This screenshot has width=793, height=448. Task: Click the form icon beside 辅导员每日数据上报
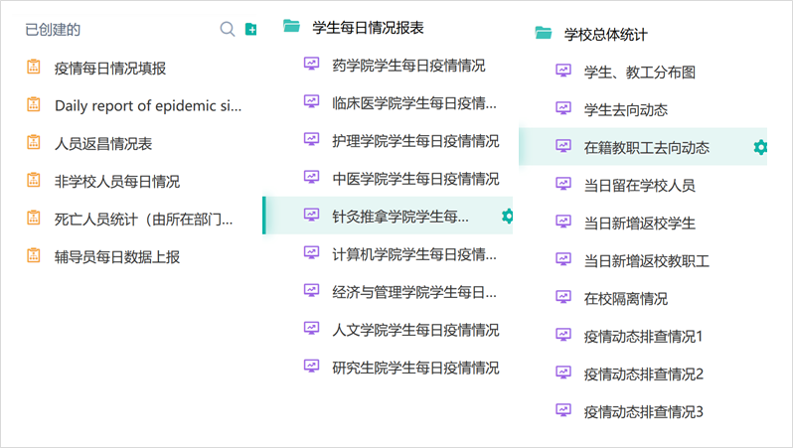(34, 255)
